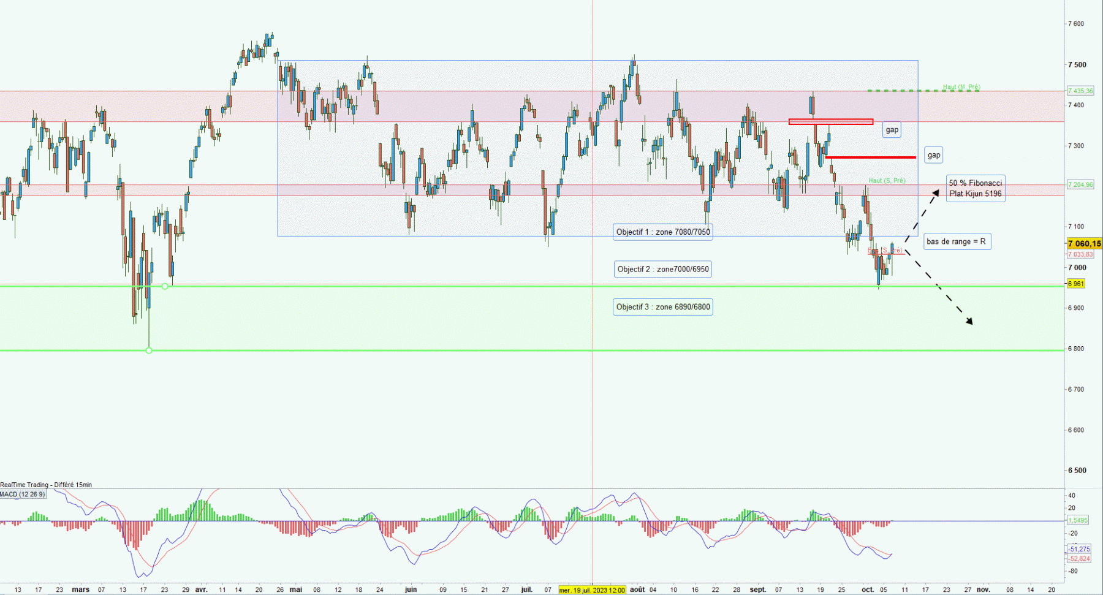
Task: Click the yellow "mer. 19 juil. 2023 12:00" date tag
Action: tap(592, 590)
